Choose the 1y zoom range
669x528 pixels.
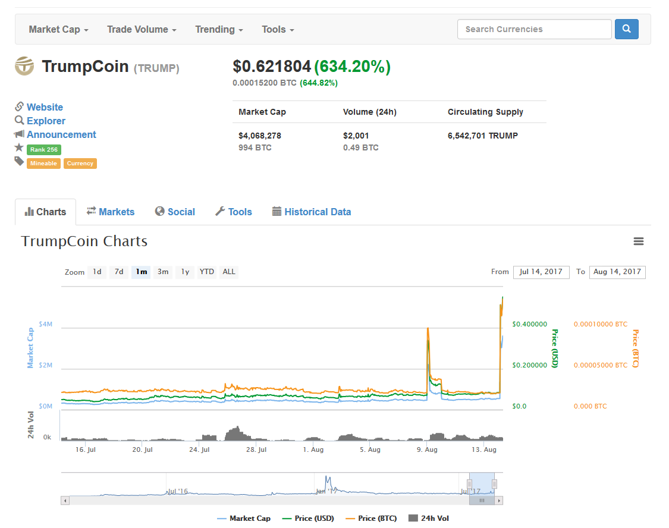tap(185, 272)
